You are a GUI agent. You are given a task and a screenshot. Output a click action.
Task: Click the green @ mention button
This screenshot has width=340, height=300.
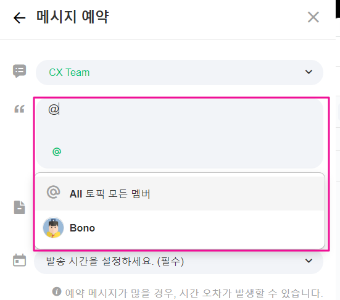[x=57, y=152]
